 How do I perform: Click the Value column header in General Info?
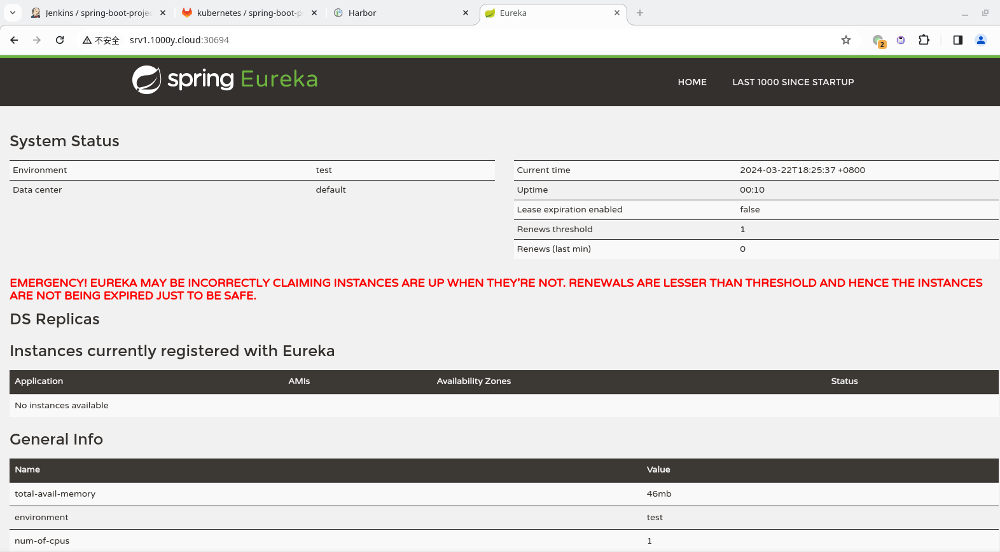click(x=658, y=469)
